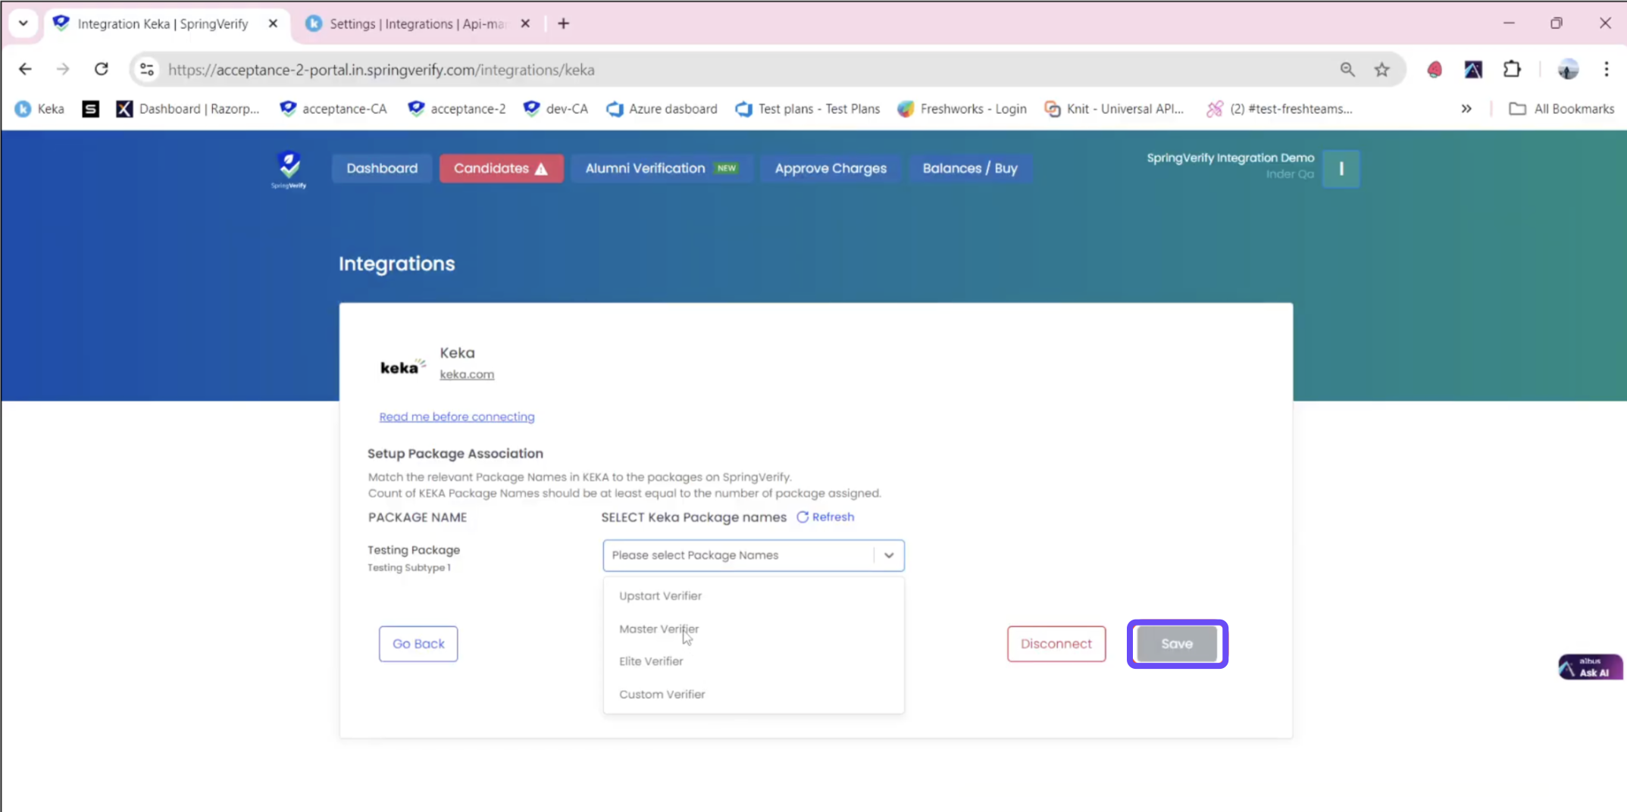Open the browser Extensions puzzle icon
Viewport: 1627px width, 812px height.
(1512, 70)
